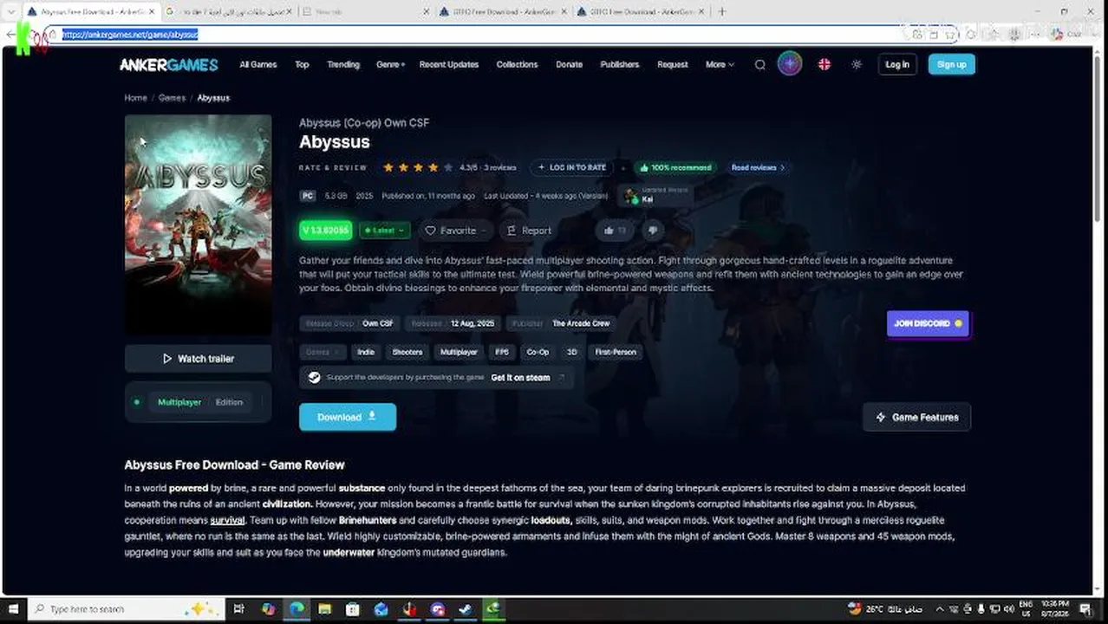The height and width of the screenshot is (624, 1108).
Task: Click the Indie genre tag
Action: point(366,352)
